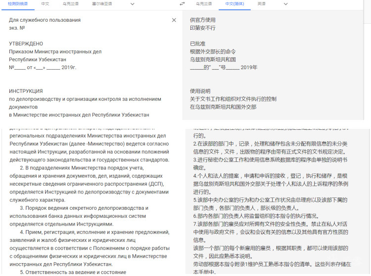Viewport: 371px width, 276px height.
Task: Expand target language list chevron
Action: click(285, 4)
